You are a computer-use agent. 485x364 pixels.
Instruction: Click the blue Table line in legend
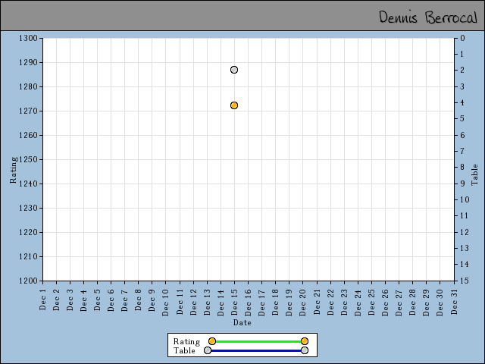coord(256,350)
